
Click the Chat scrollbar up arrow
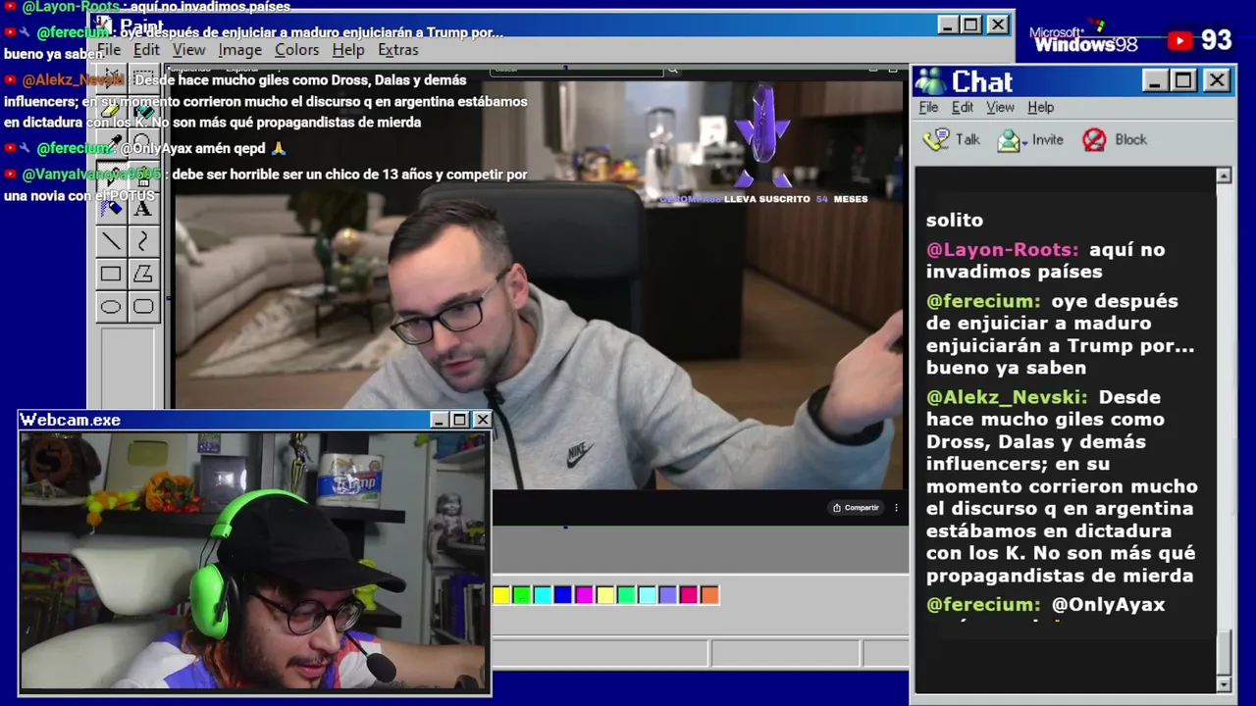coord(1224,176)
